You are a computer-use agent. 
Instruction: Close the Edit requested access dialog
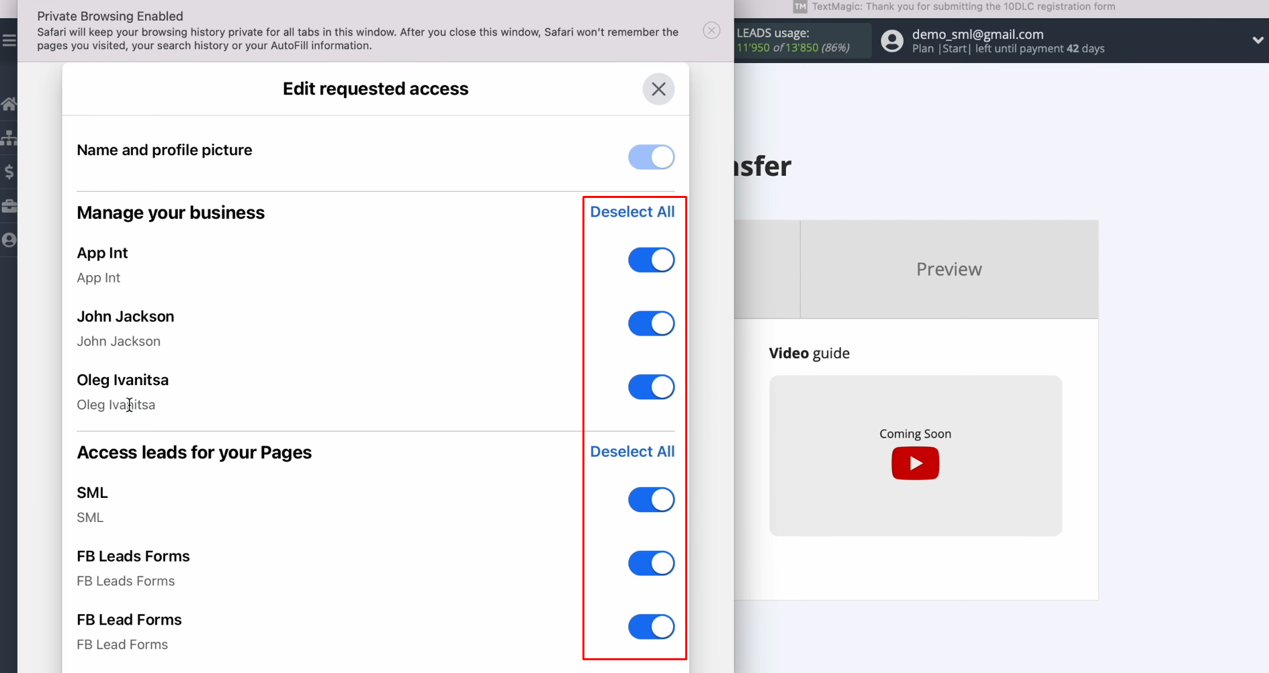coord(658,89)
